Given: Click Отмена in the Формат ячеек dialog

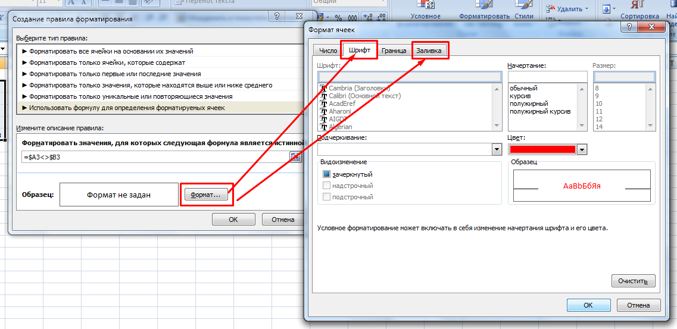Looking at the screenshot, I should (638, 305).
